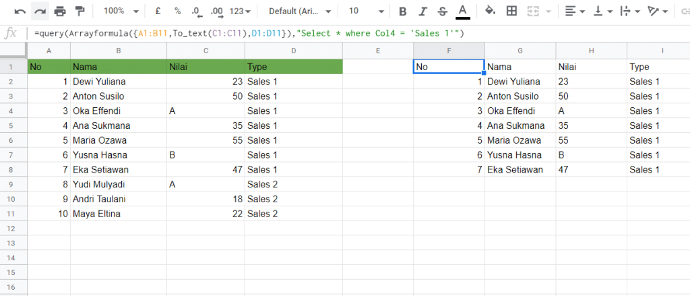Click 'Yudi Mulyadi' cell
The height and width of the screenshot is (296, 690).
pos(119,184)
